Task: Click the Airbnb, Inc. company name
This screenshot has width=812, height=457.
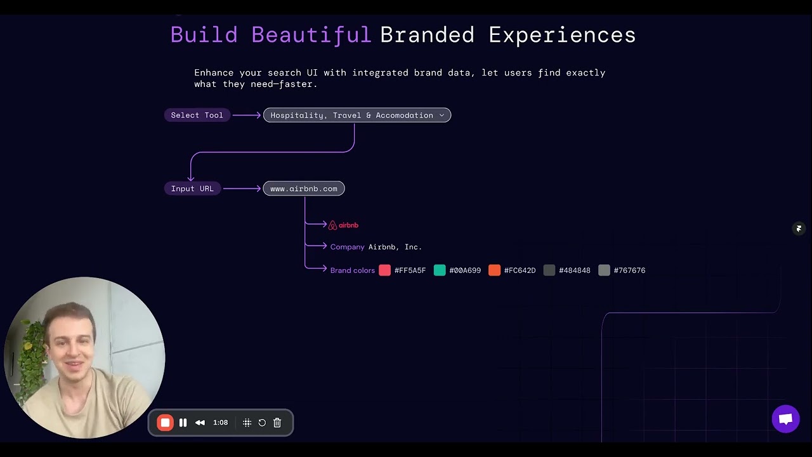Action: 395,247
